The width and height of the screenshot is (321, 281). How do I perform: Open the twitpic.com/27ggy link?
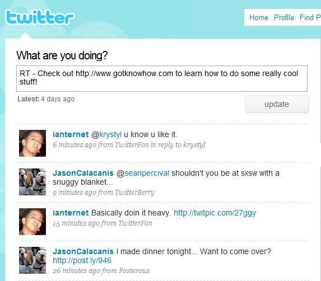coord(215,213)
